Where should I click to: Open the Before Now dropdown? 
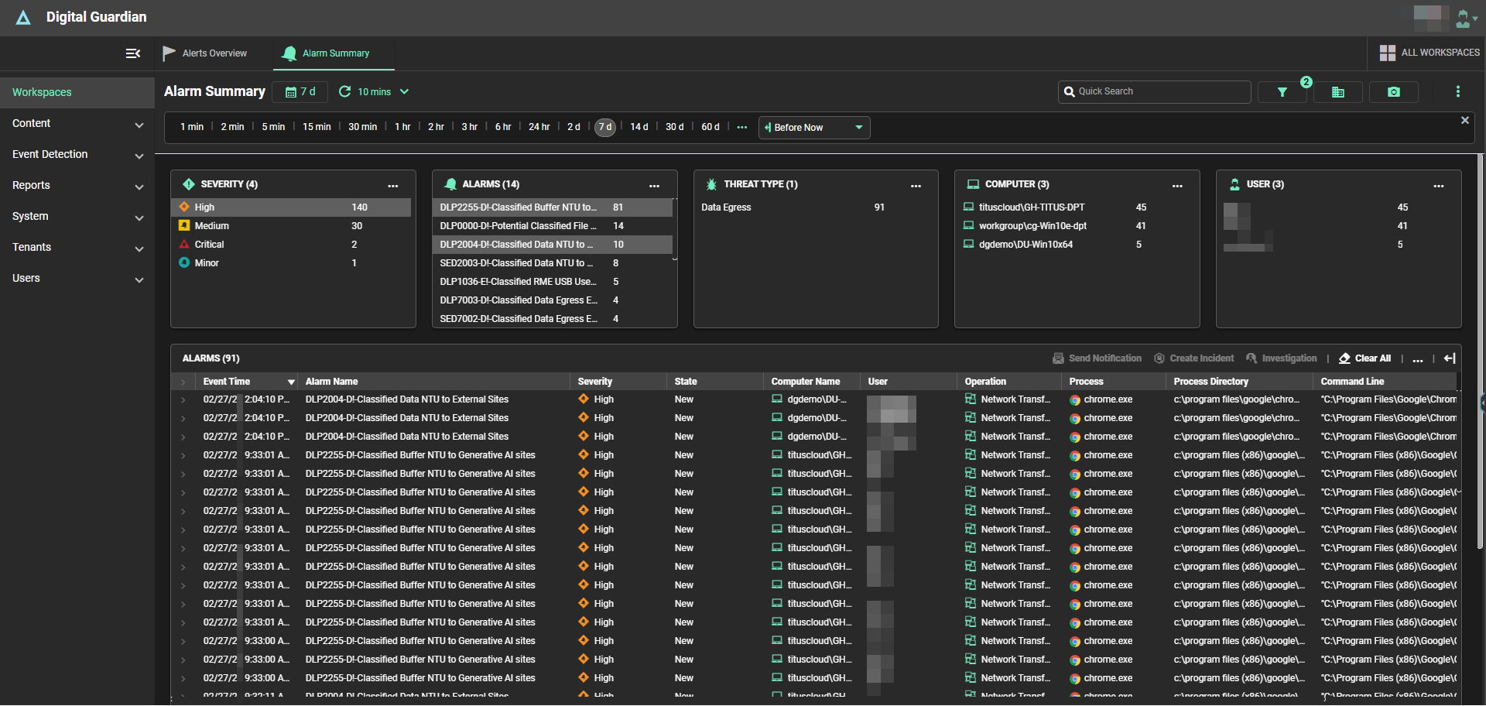[814, 128]
